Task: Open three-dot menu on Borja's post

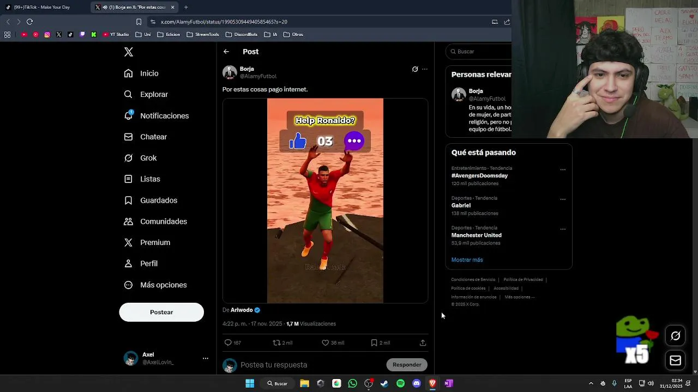Action: [x=425, y=69]
